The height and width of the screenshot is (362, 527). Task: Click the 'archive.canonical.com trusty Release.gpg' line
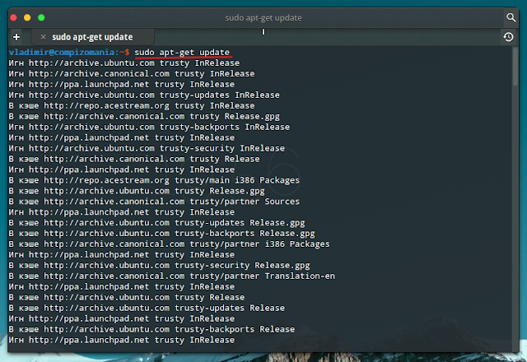click(x=144, y=117)
